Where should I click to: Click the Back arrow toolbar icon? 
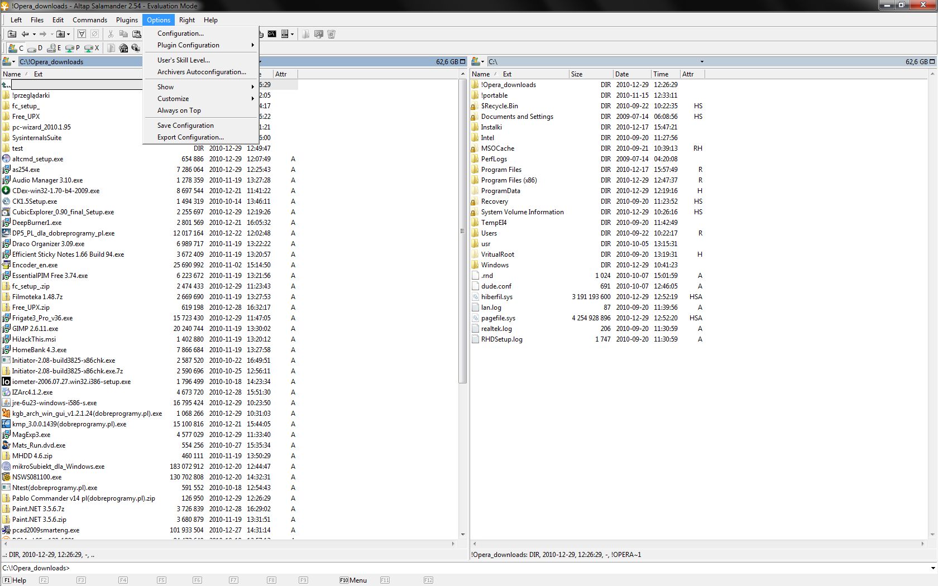pyautogui.click(x=25, y=34)
